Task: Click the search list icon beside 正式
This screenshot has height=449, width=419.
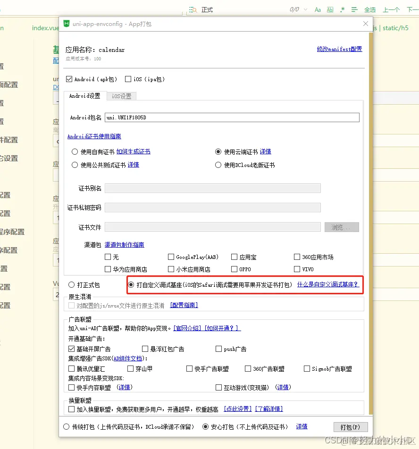Action: point(193,10)
